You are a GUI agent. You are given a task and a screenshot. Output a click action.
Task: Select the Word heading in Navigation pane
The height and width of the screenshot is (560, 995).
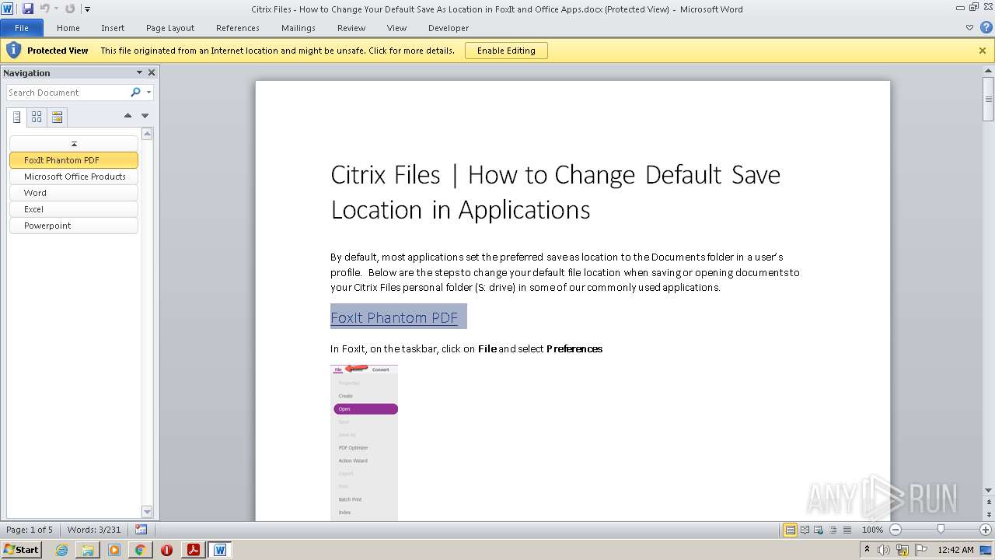click(74, 193)
